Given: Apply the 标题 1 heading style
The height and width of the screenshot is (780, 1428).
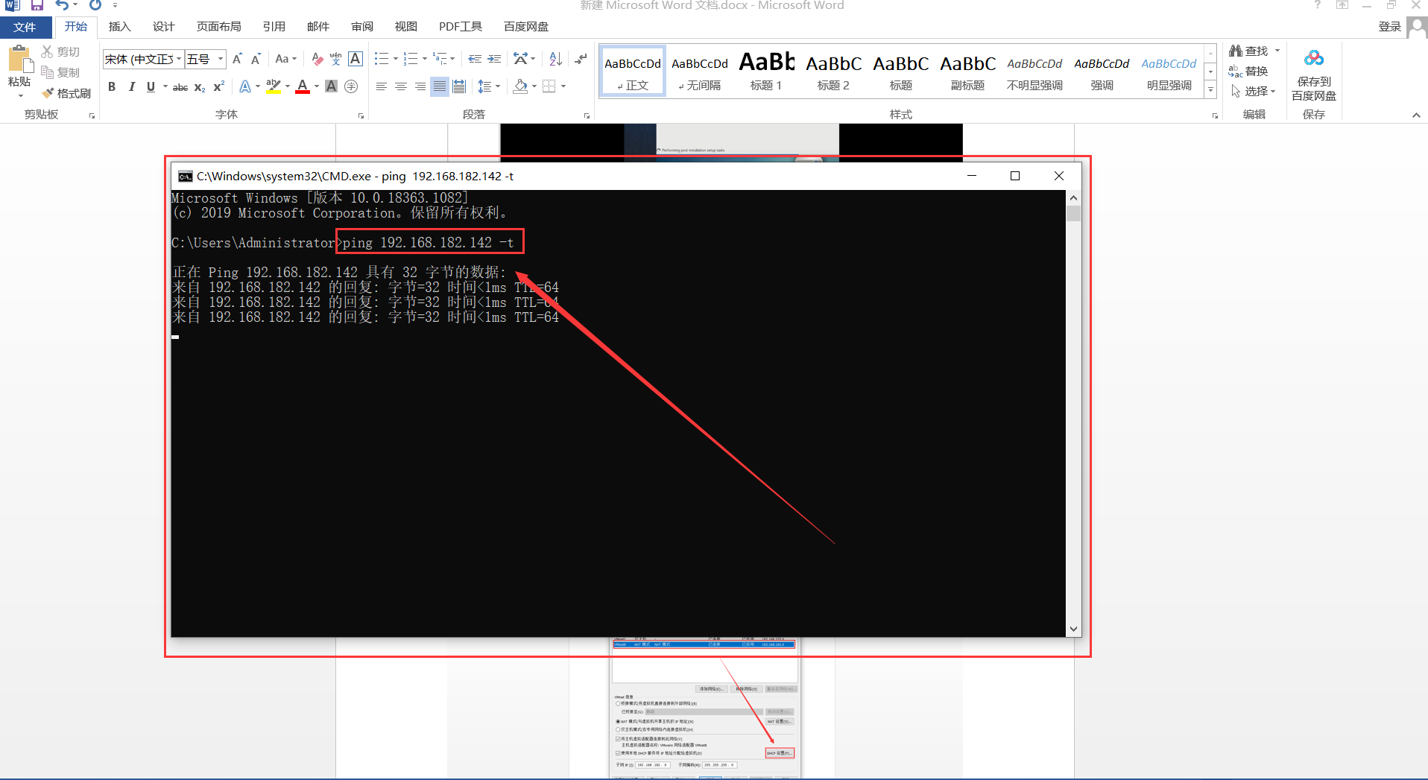Looking at the screenshot, I should point(766,72).
